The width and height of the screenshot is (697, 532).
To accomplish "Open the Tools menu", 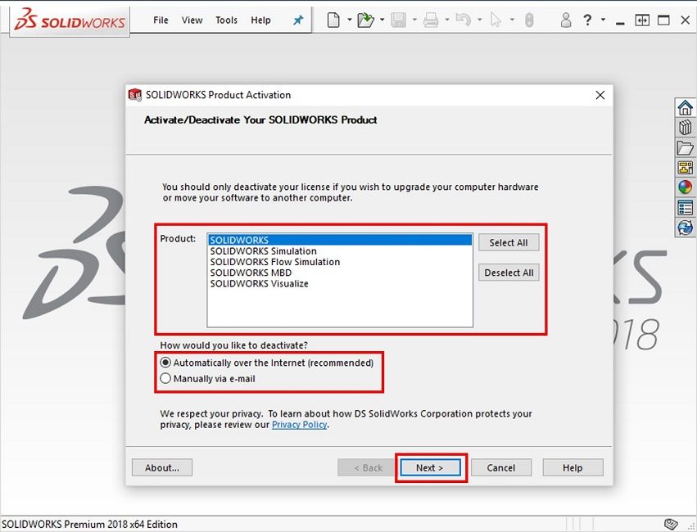I will pos(226,20).
